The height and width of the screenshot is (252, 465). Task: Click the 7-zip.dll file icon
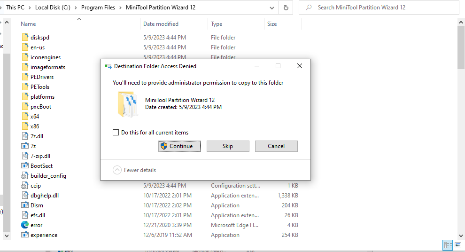click(x=25, y=156)
